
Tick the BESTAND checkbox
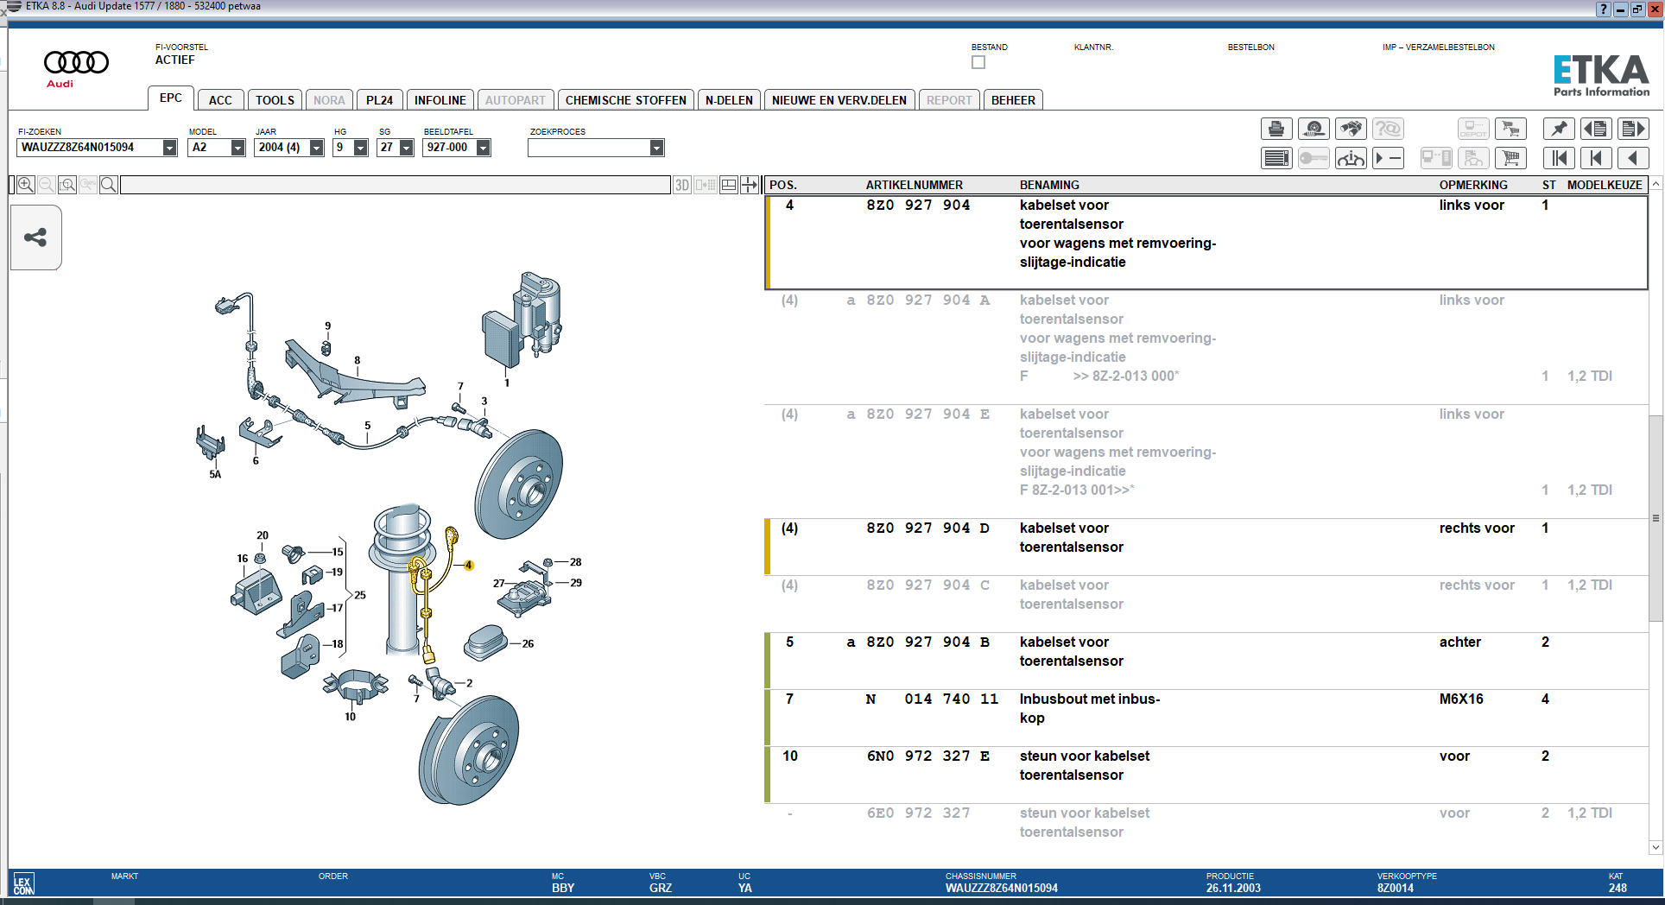point(978,62)
